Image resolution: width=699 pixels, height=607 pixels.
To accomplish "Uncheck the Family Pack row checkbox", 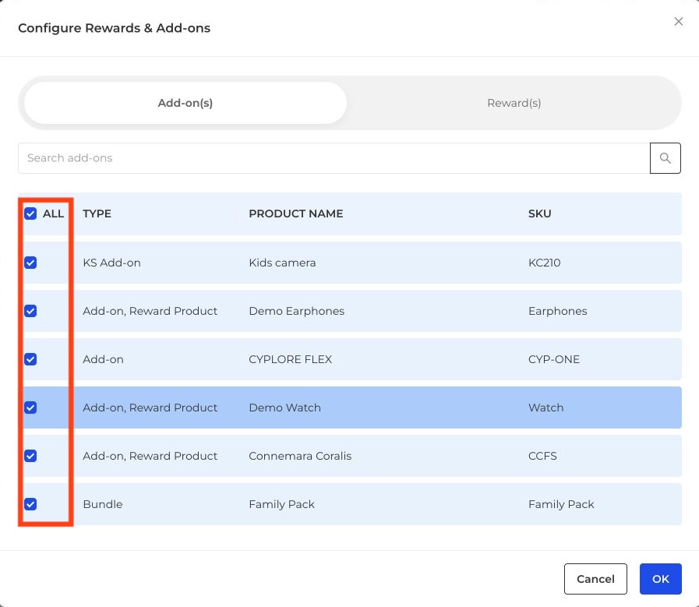I will click(30, 504).
